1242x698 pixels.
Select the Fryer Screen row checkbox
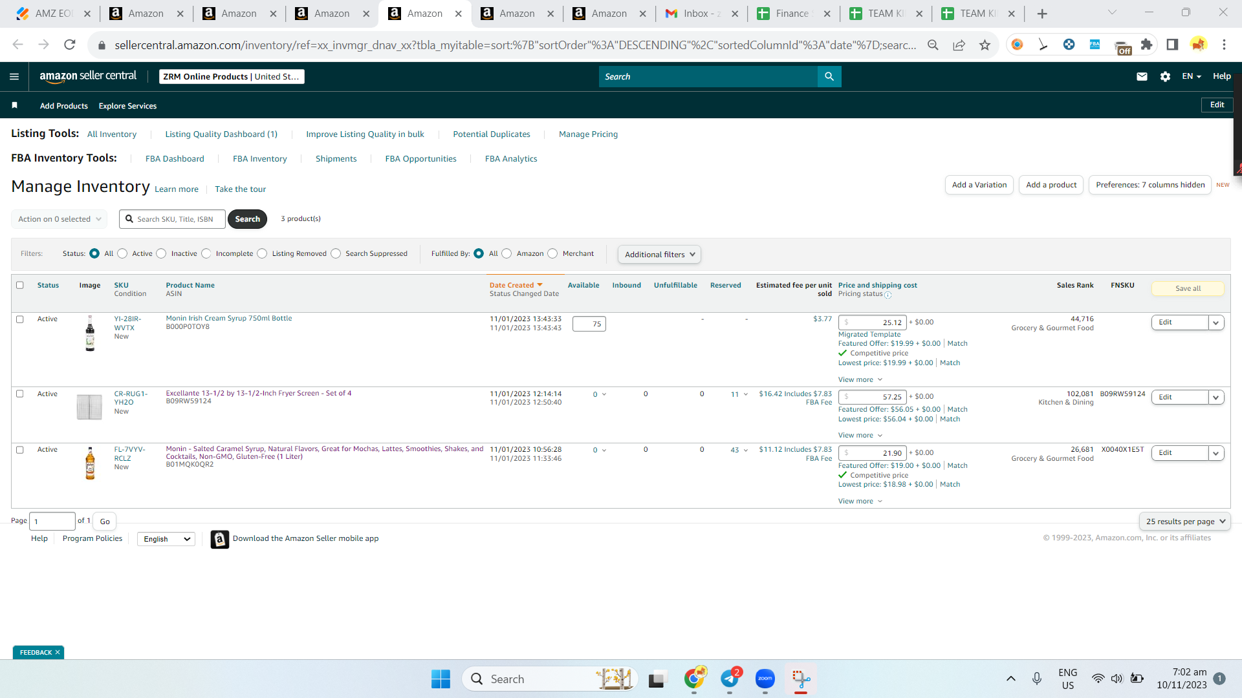[x=20, y=394]
